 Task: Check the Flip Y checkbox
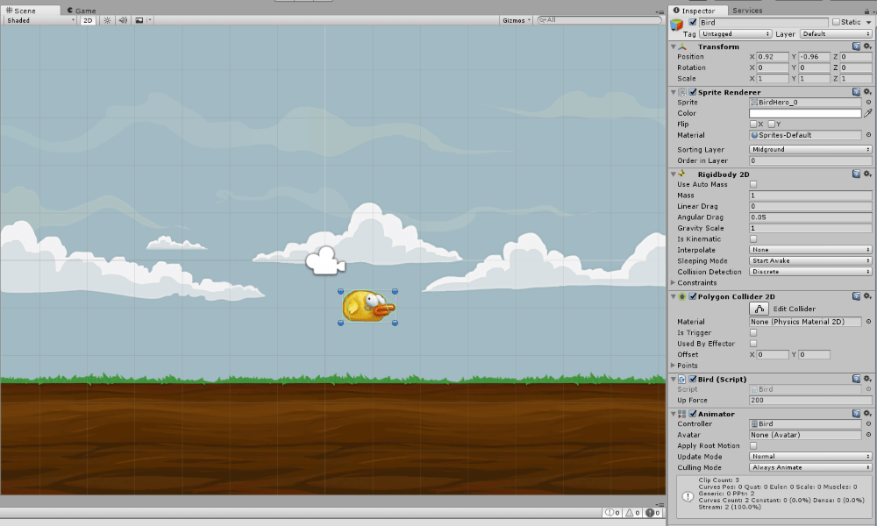click(771, 124)
